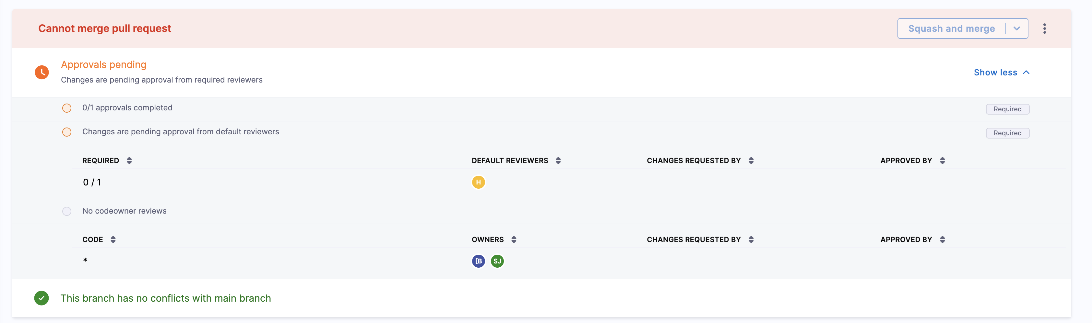Click the 0/1 approvals completed status circle
This screenshot has width=1092, height=323.
66,108
